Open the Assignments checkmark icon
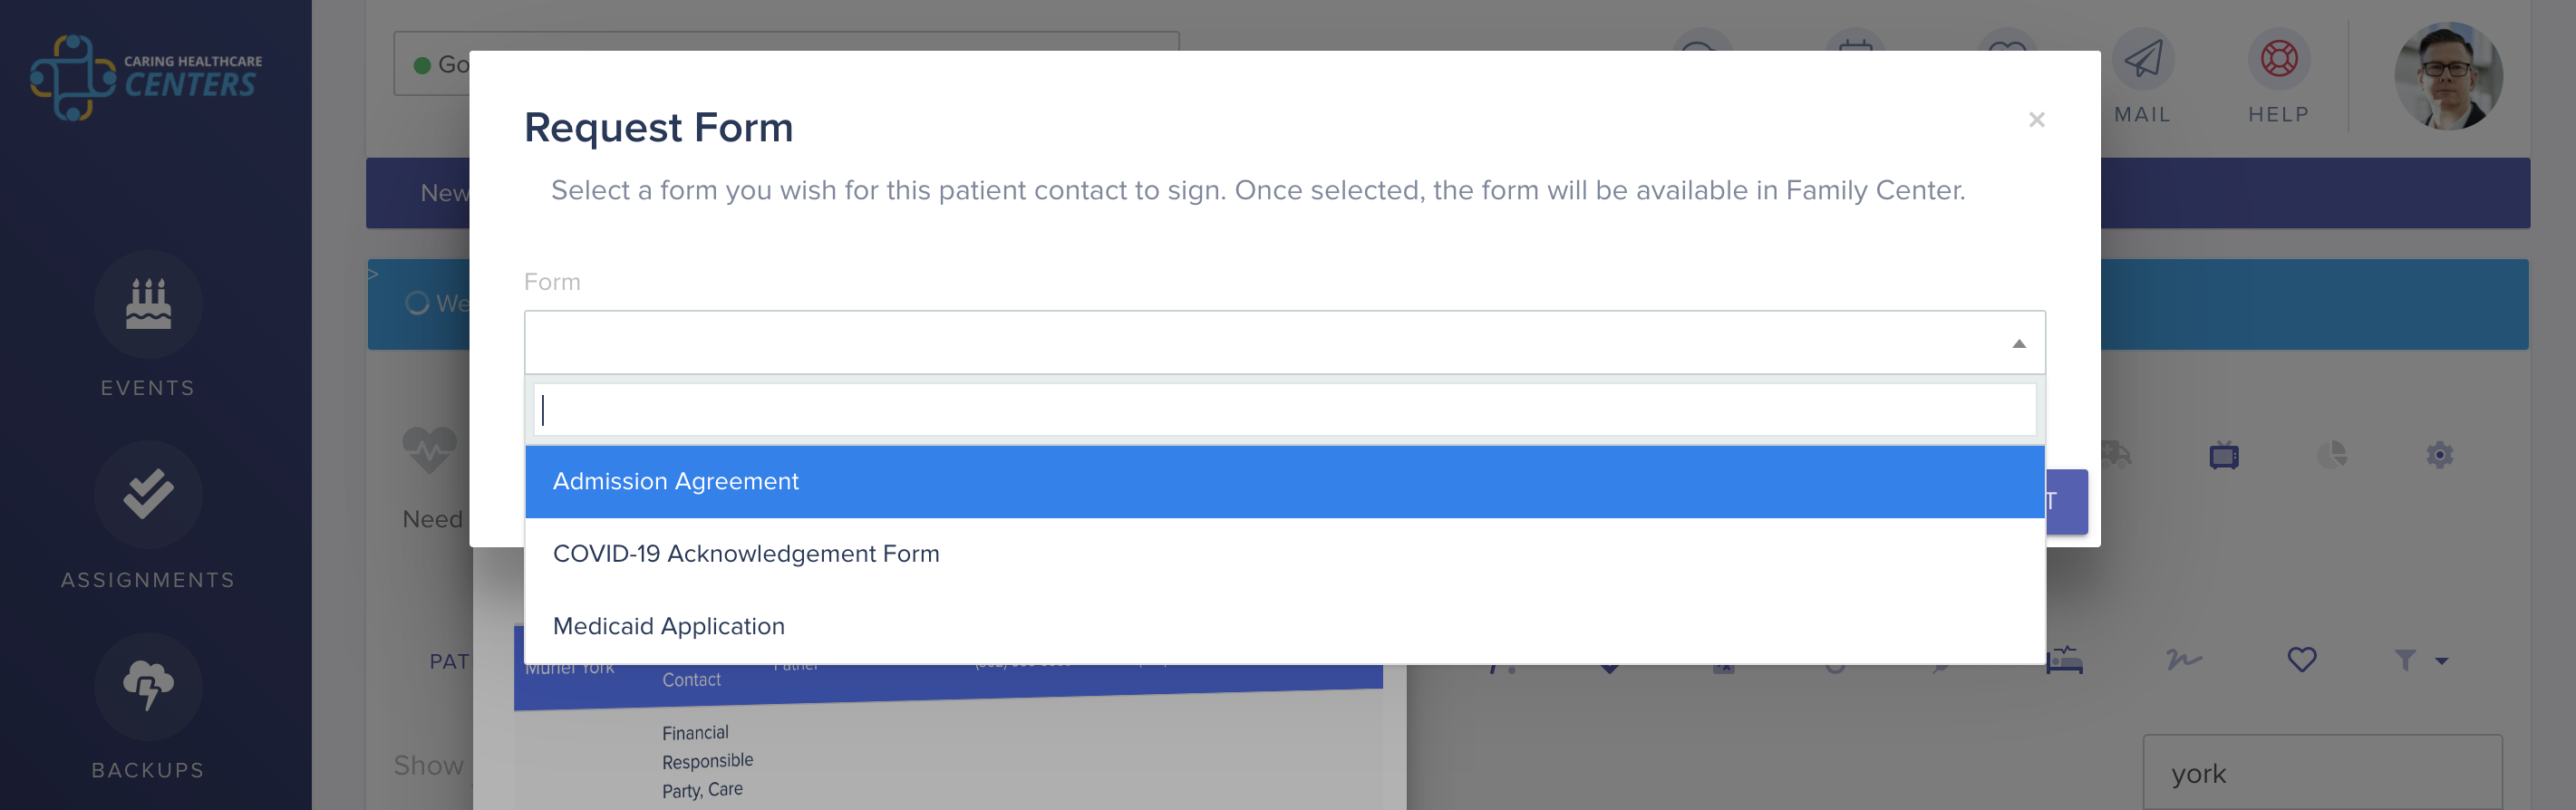The width and height of the screenshot is (2576, 810). 148,495
